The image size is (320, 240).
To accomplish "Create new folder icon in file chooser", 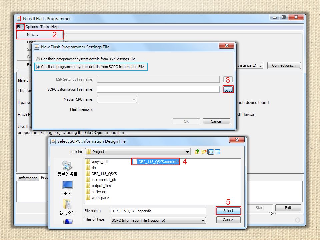I will point(204,152).
